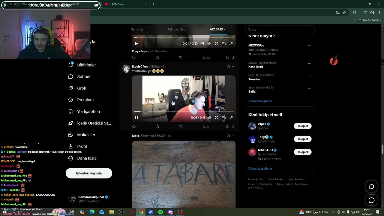The width and height of the screenshot is (384, 216).
Task: Follow Tolly with Takip et
Action: pyautogui.click(x=303, y=139)
